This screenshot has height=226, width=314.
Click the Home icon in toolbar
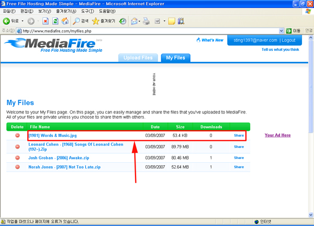pos(65,21)
